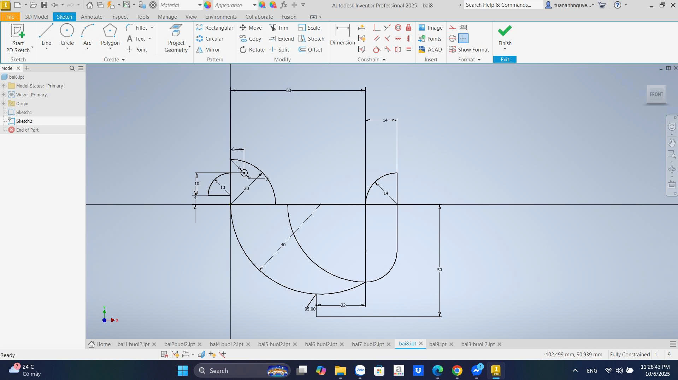Open the Material dropdown
Viewport: 678px width, 380px height.
pyautogui.click(x=199, y=5)
